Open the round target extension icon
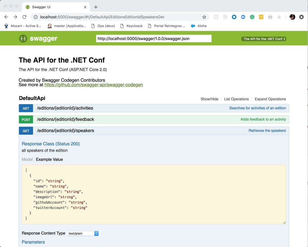308x247 pixels. 225,17
